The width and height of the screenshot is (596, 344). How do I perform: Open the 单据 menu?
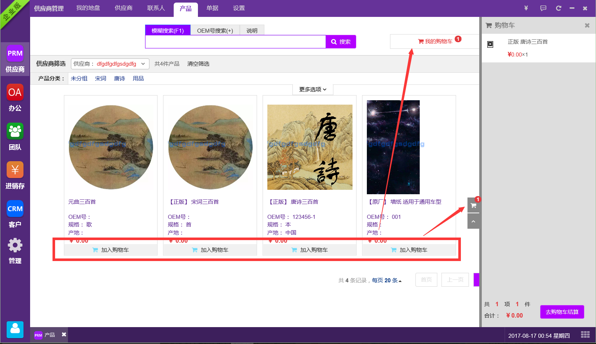point(212,8)
